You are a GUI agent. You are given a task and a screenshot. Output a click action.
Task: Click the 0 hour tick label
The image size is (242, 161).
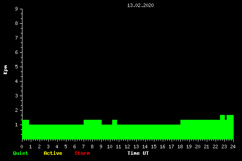pyautogui.click(x=22, y=147)
